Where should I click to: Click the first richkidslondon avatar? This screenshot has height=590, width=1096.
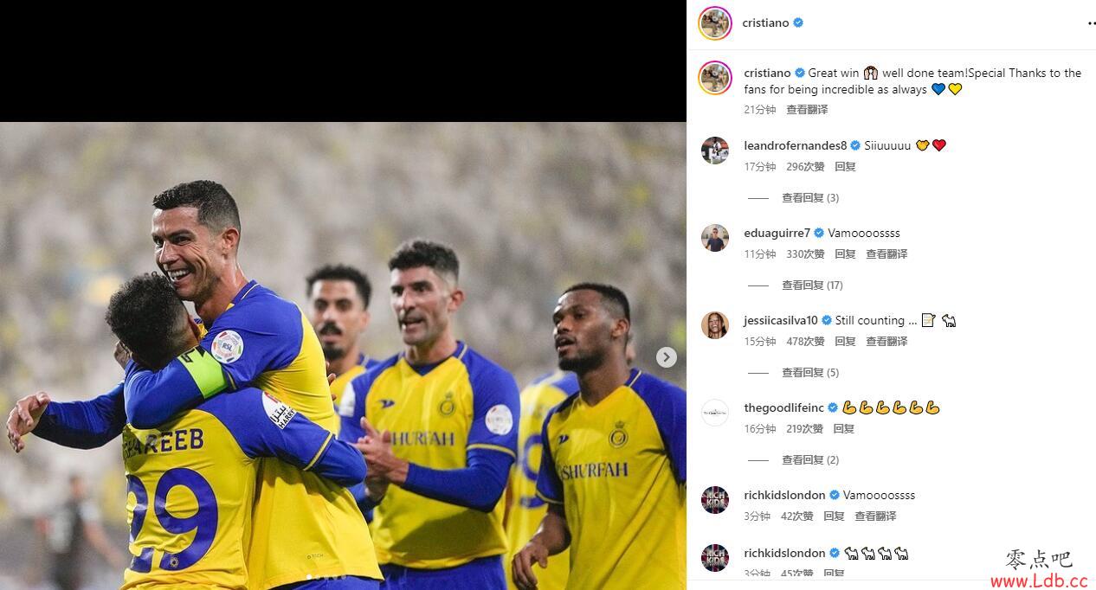[x=715, y=500]
